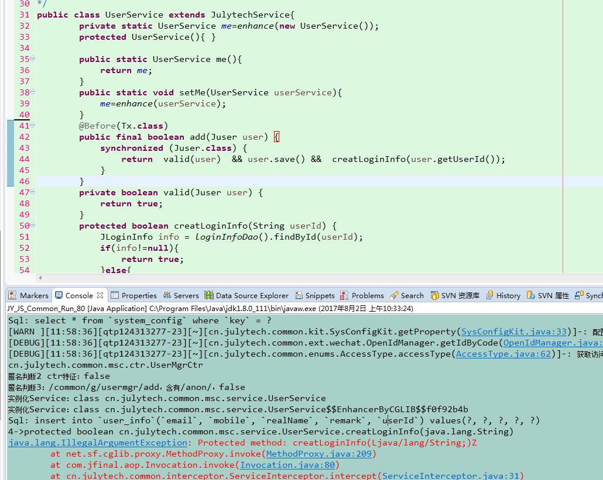
Task: Open ServiceInterceptor.java:31 stack trace link
Action: coord(450,476)
